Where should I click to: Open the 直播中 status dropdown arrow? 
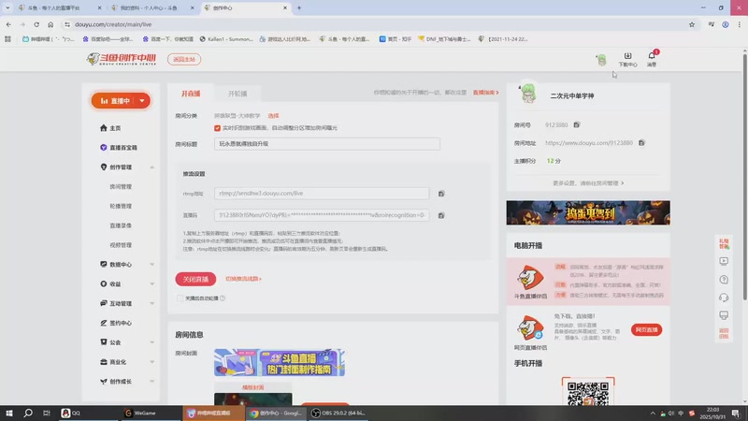click(x=142, y=101)
